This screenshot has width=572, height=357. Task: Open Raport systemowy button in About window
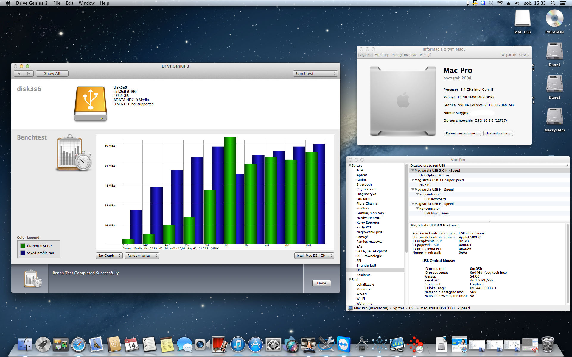pyautogui.click(x=462, y=133)
